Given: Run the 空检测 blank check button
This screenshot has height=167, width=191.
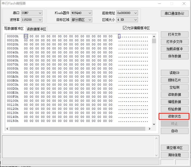Looking at the screenshot, I should coord(174,87).
